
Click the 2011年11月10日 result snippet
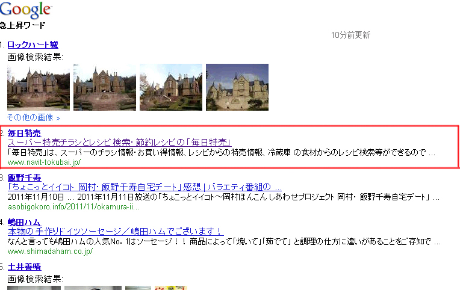point(223,197)
